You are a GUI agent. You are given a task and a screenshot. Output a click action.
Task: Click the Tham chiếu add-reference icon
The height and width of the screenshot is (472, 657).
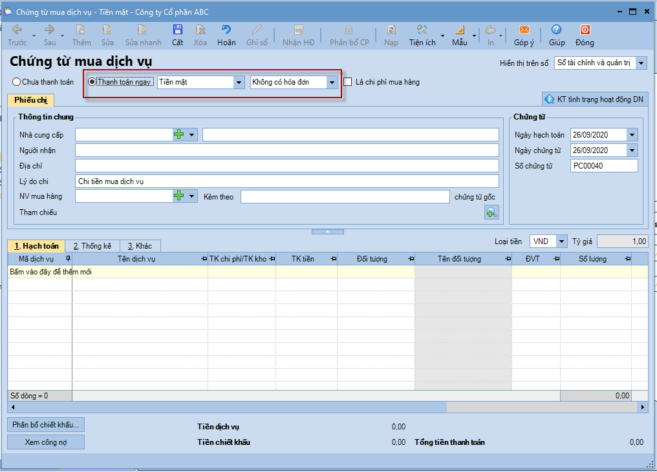(491, 212)
